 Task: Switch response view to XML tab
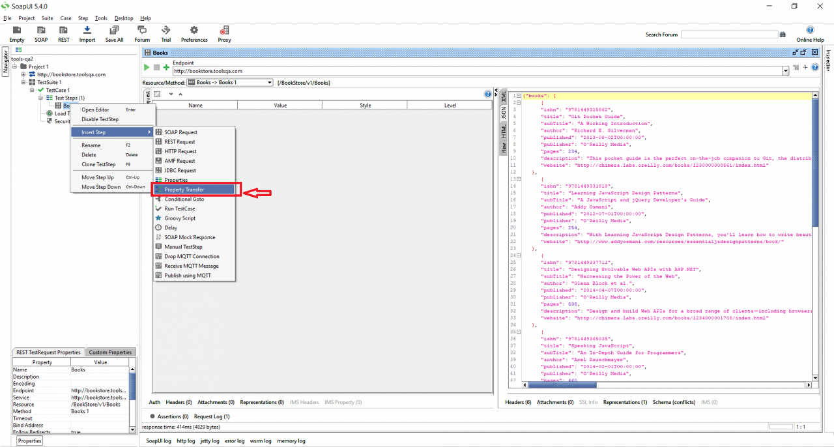[x=503, y=96]
